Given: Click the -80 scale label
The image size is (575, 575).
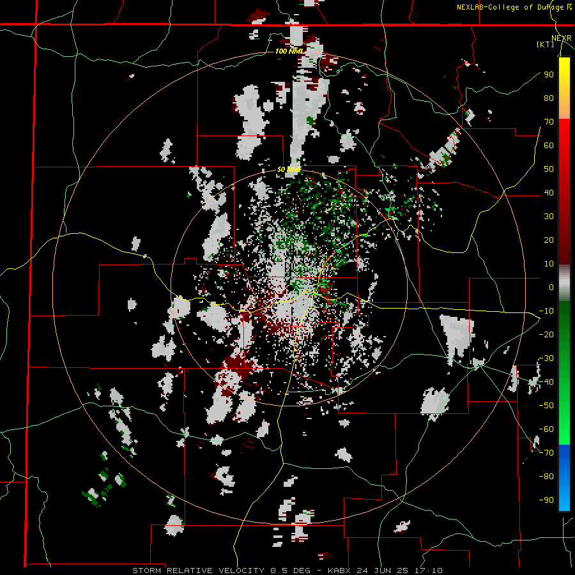Looking at the screenshot, I should (546, 477).
